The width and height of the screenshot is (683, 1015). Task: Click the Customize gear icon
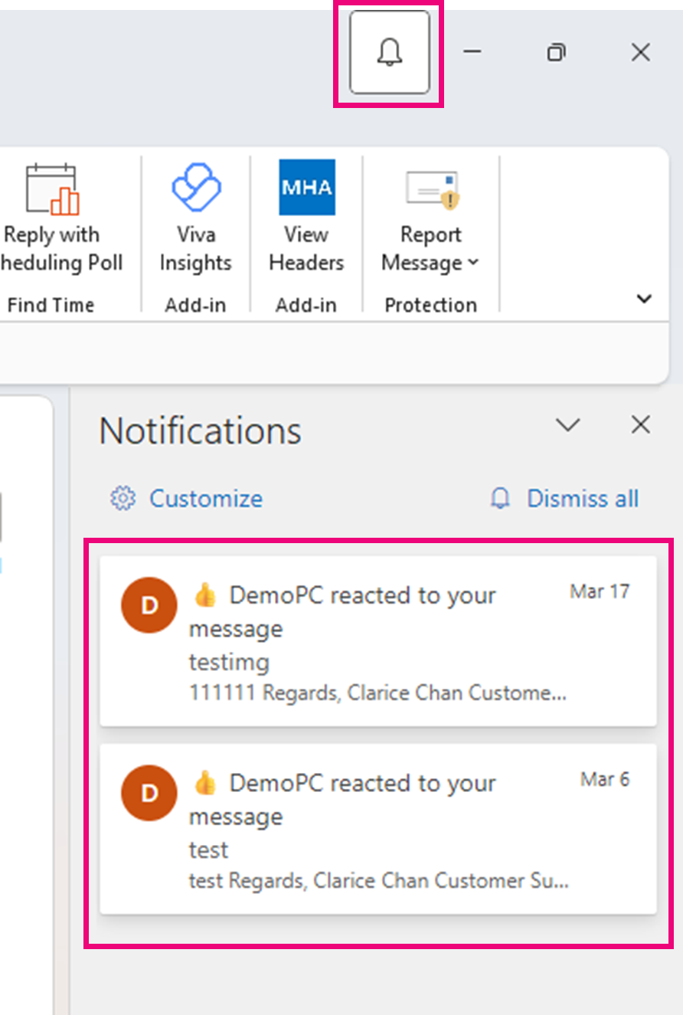click(x=122, y=498)
